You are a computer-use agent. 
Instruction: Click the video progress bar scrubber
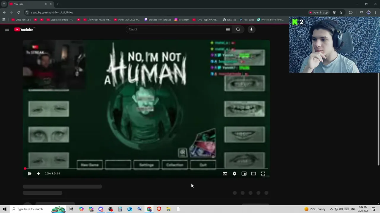[x=25, y=169]
